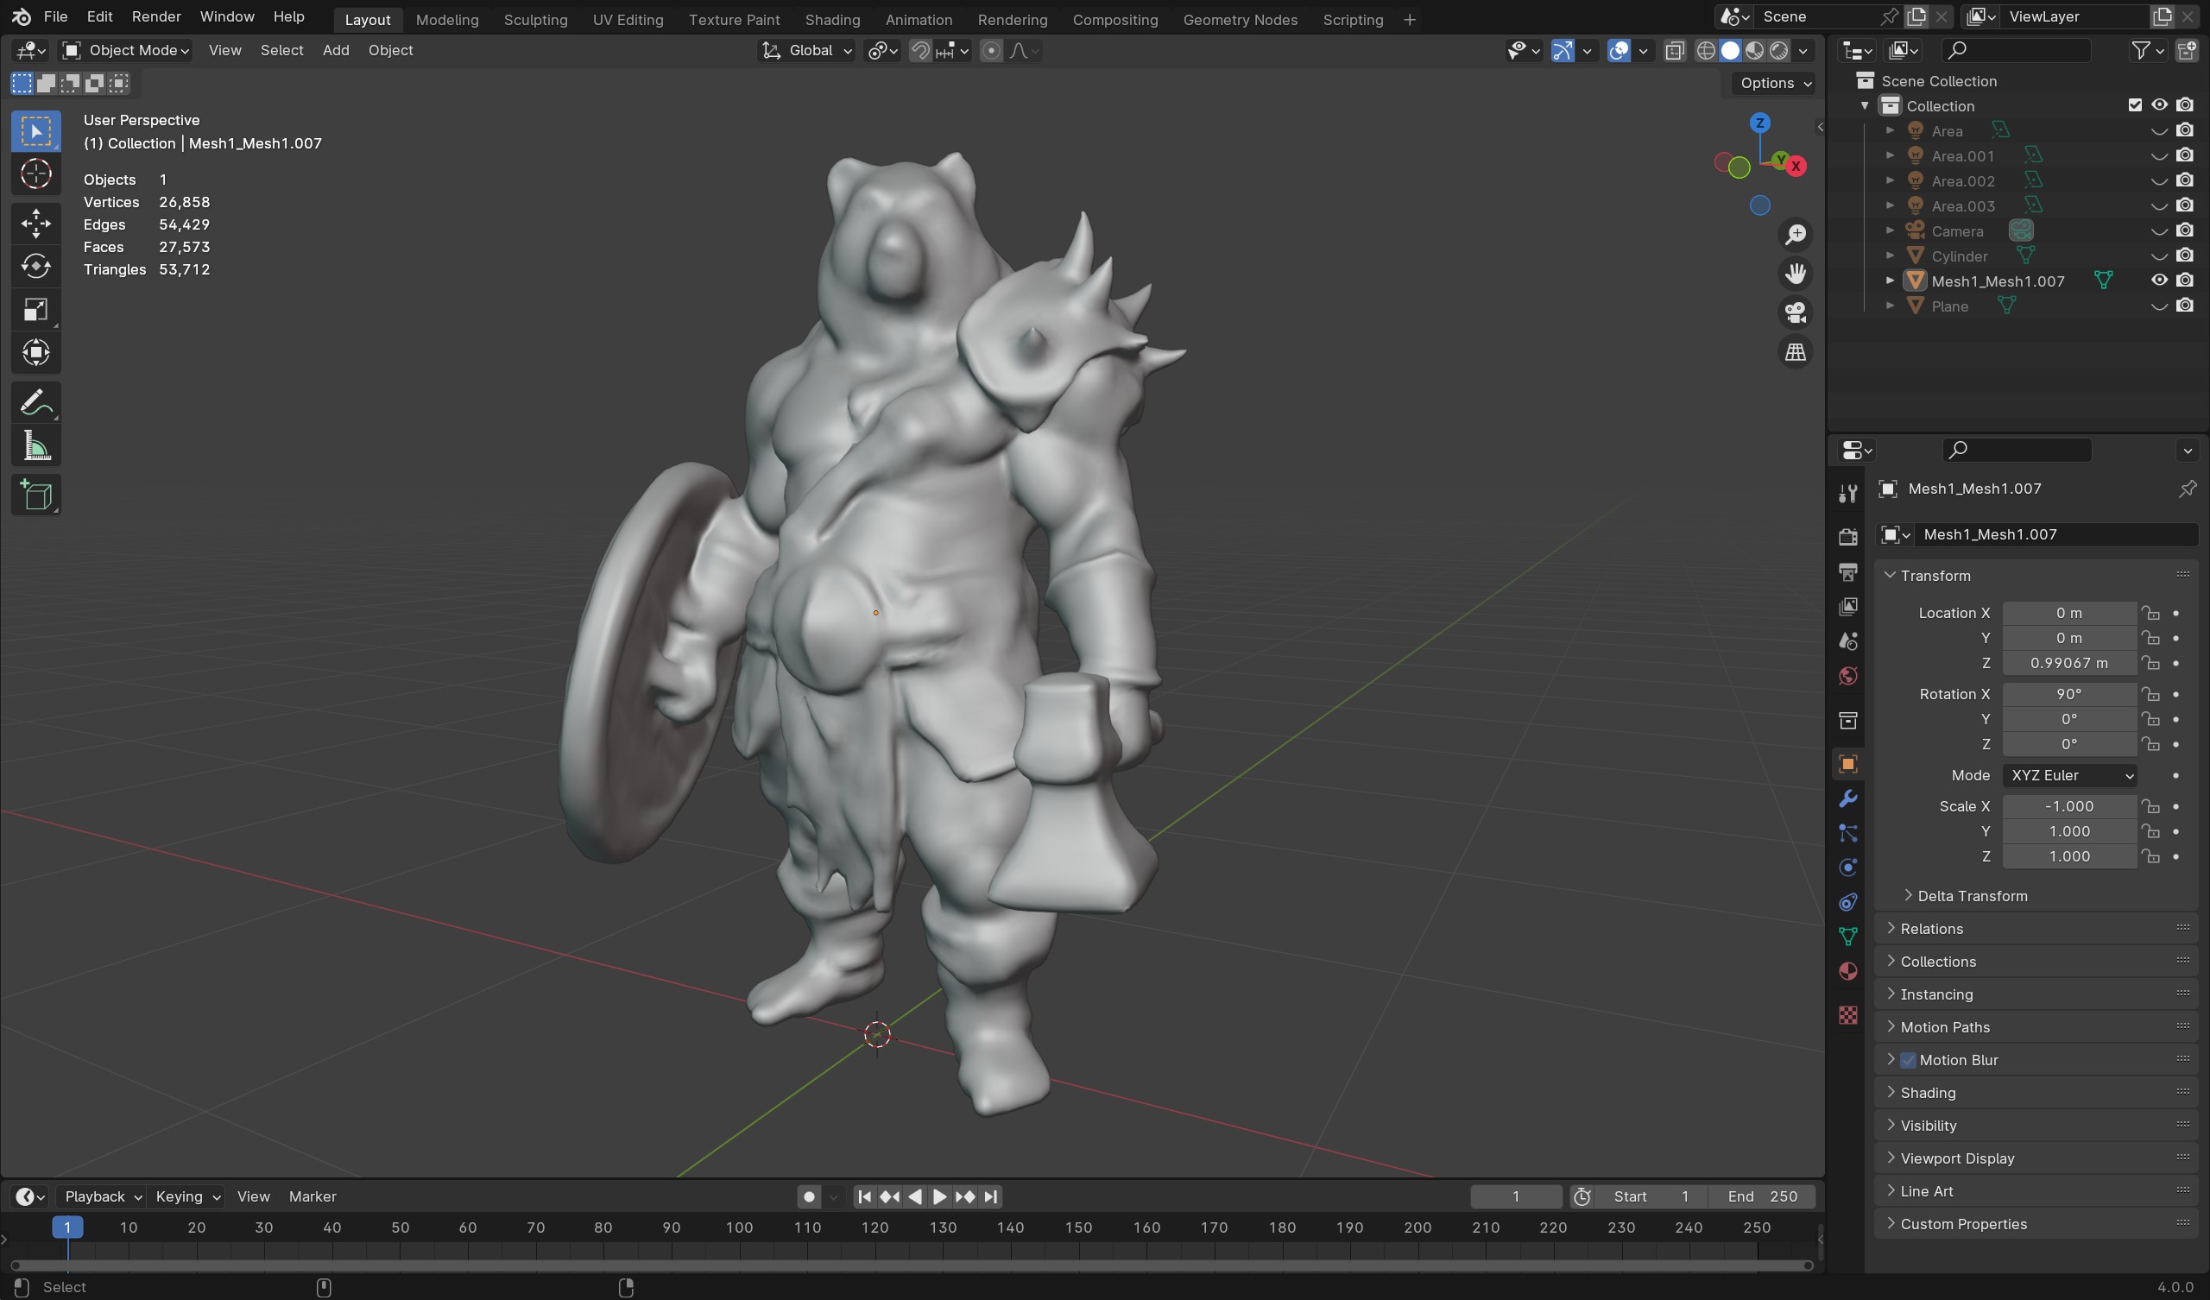
Task: Select the Measure tool
Action: 36,445
